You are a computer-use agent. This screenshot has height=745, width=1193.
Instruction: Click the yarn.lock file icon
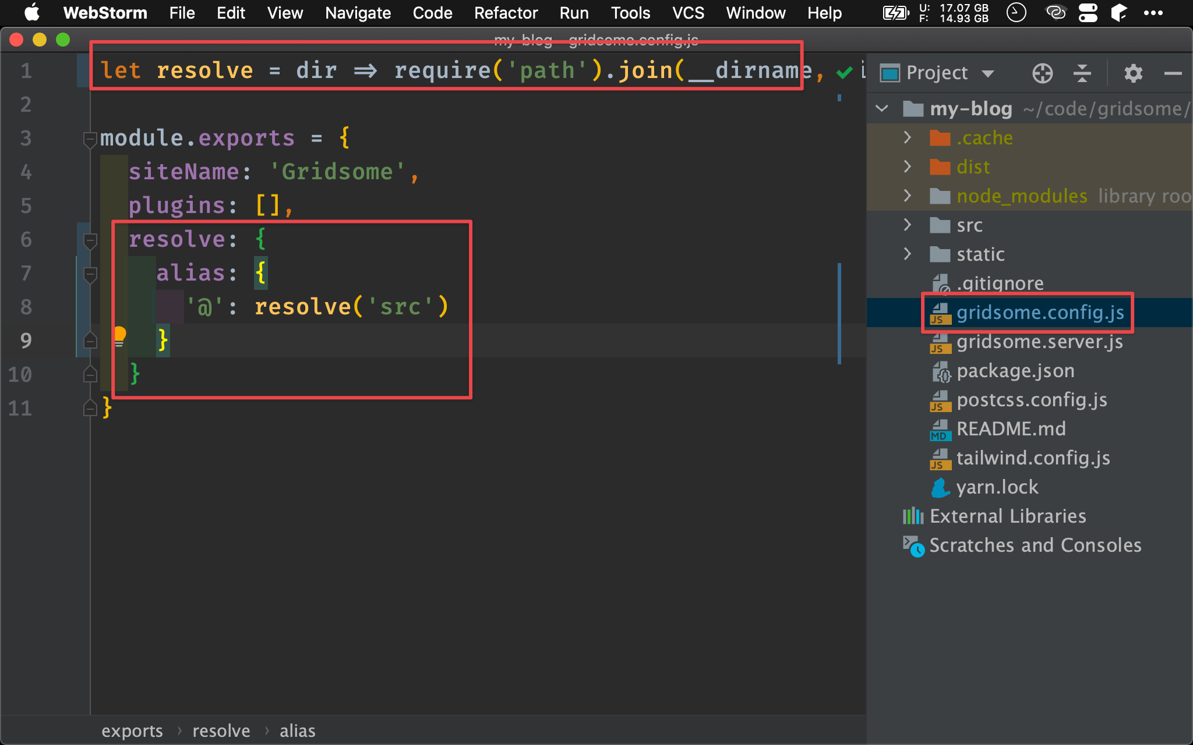pos(940,487)
